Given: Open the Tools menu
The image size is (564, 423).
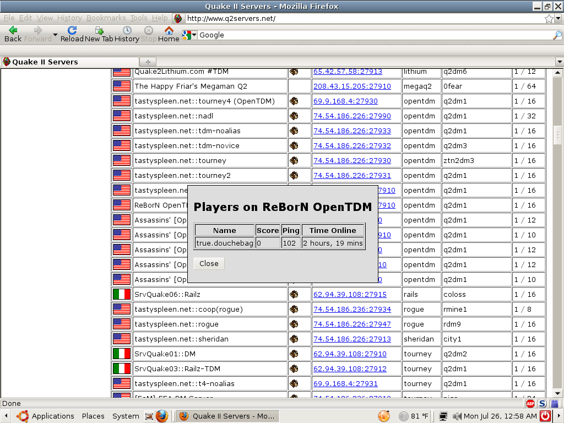Looking at the screenshot, I should click(x=139, y=18).
